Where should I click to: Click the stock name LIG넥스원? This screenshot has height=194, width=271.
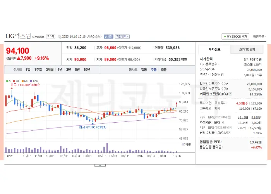(18, 36)
